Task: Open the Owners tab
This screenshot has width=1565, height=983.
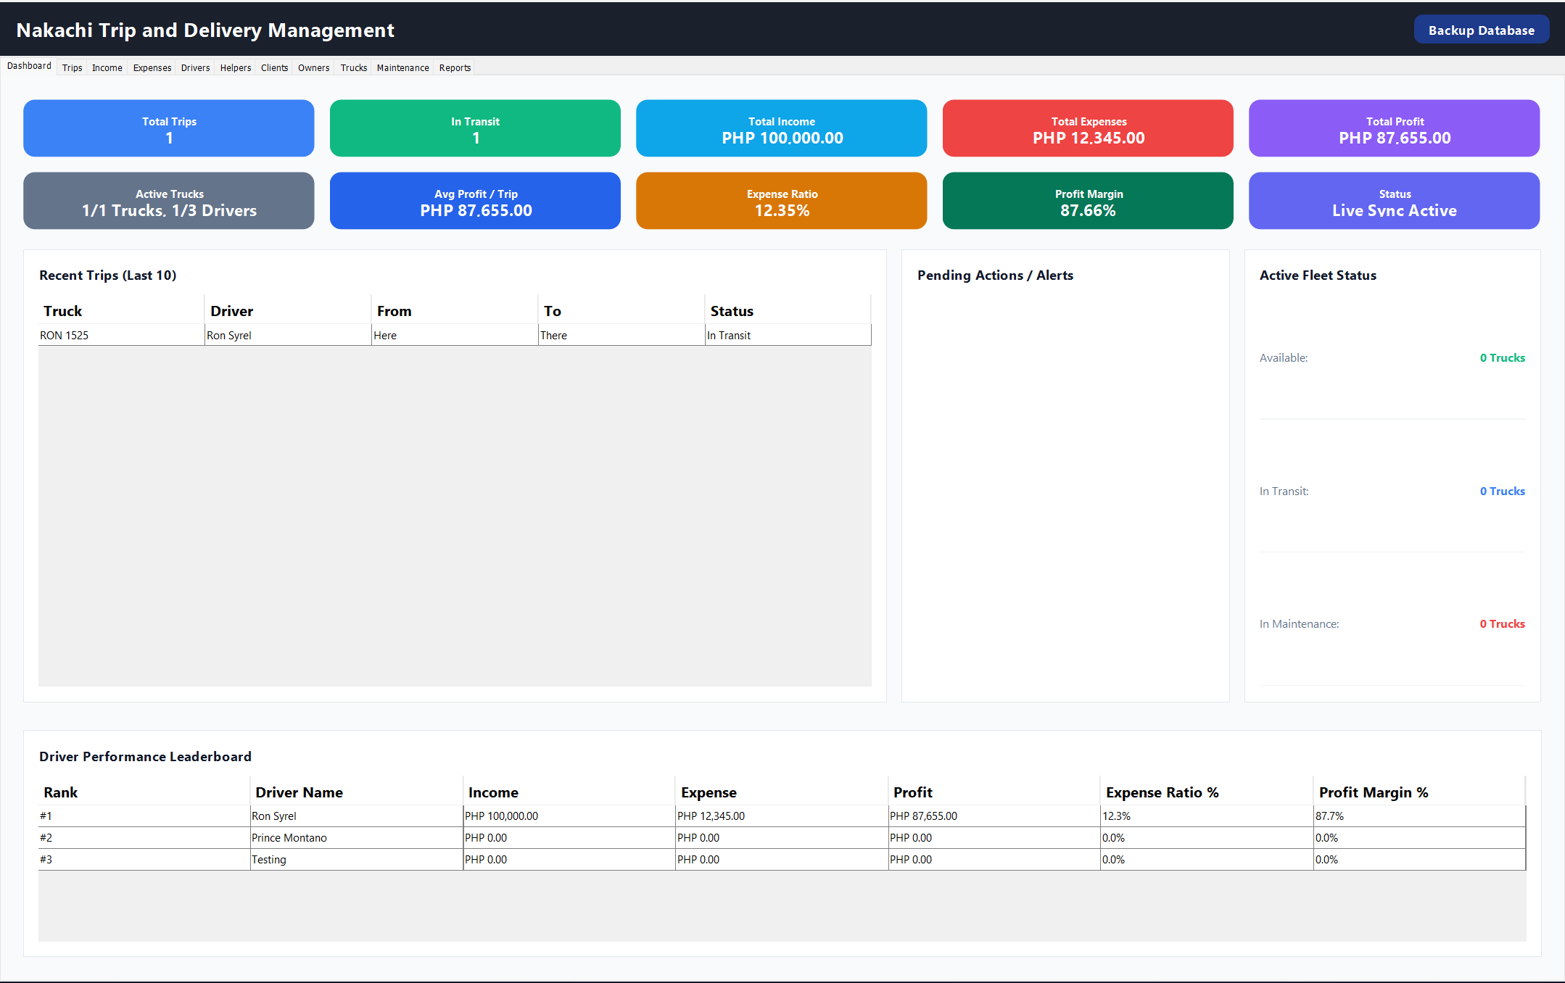Action: coord(314,67)
